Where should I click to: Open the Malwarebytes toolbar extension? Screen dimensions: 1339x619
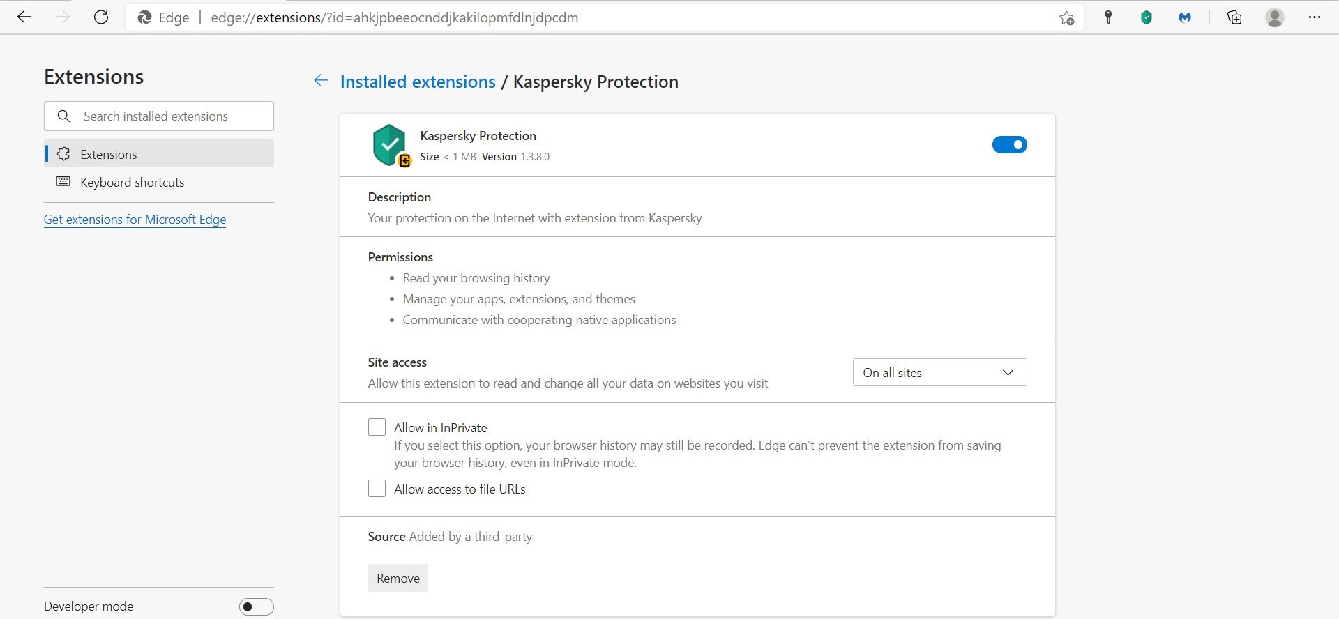[x=1184, y=18]
